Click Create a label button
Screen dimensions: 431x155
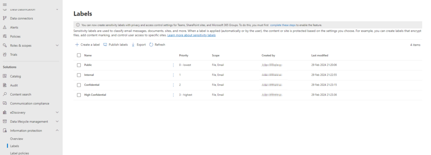click(88, 45)
